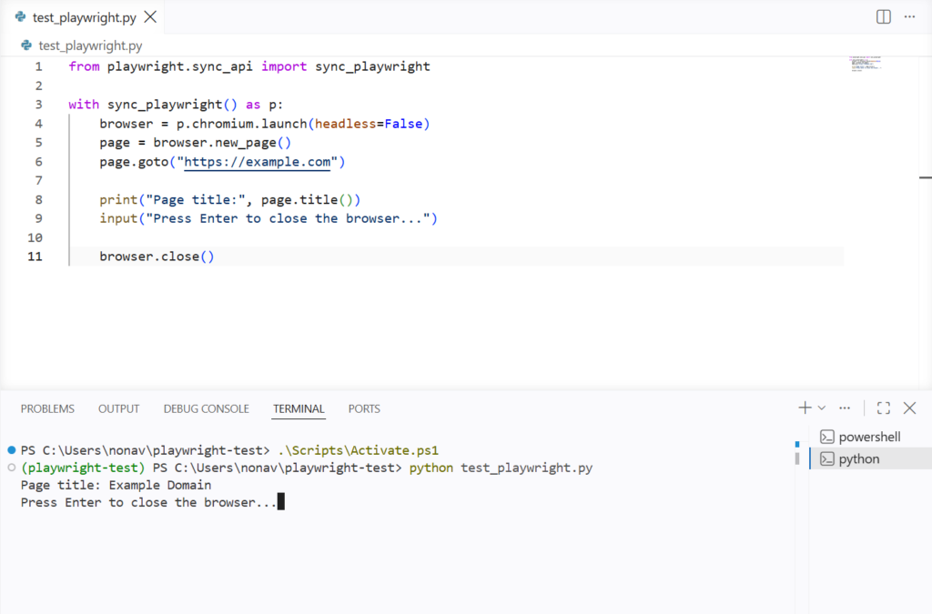Click test_playwright.py in the breadcrumb path
Image resolution: width=932 pixels, height=614 pixels.
point(90,45)
